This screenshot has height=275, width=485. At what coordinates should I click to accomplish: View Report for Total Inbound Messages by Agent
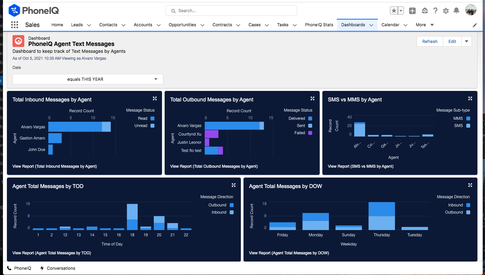point(55,166)
